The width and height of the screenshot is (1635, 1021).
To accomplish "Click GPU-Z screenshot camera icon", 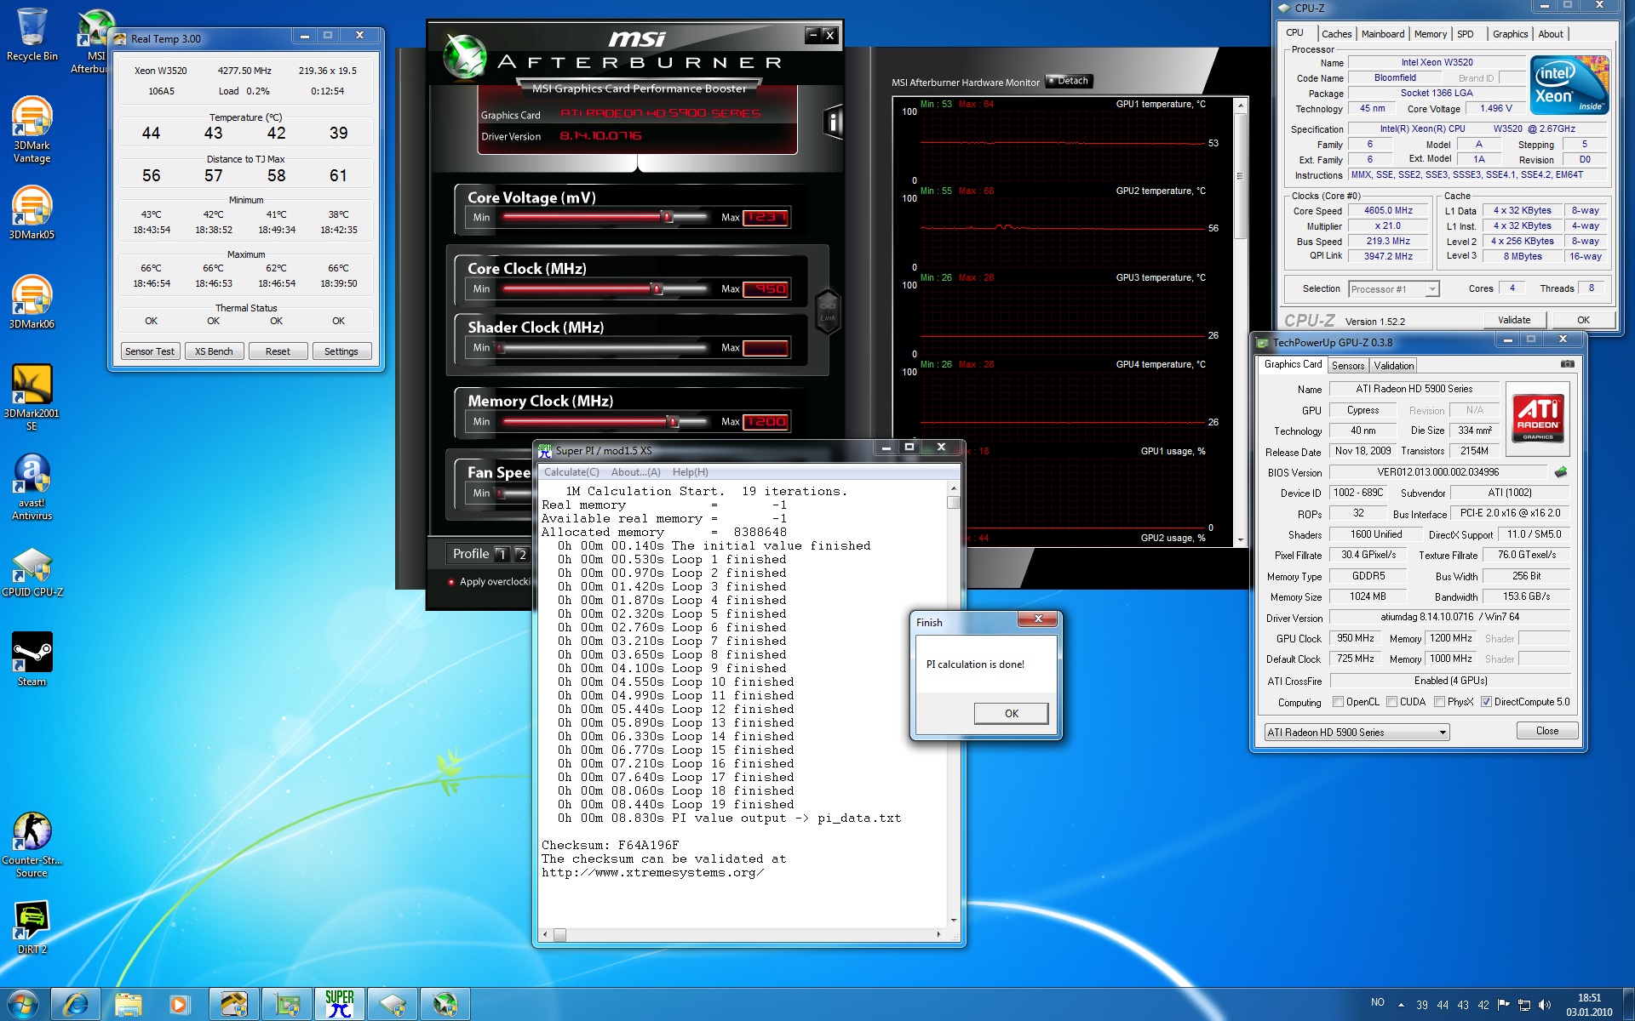I will point(1567,364).
